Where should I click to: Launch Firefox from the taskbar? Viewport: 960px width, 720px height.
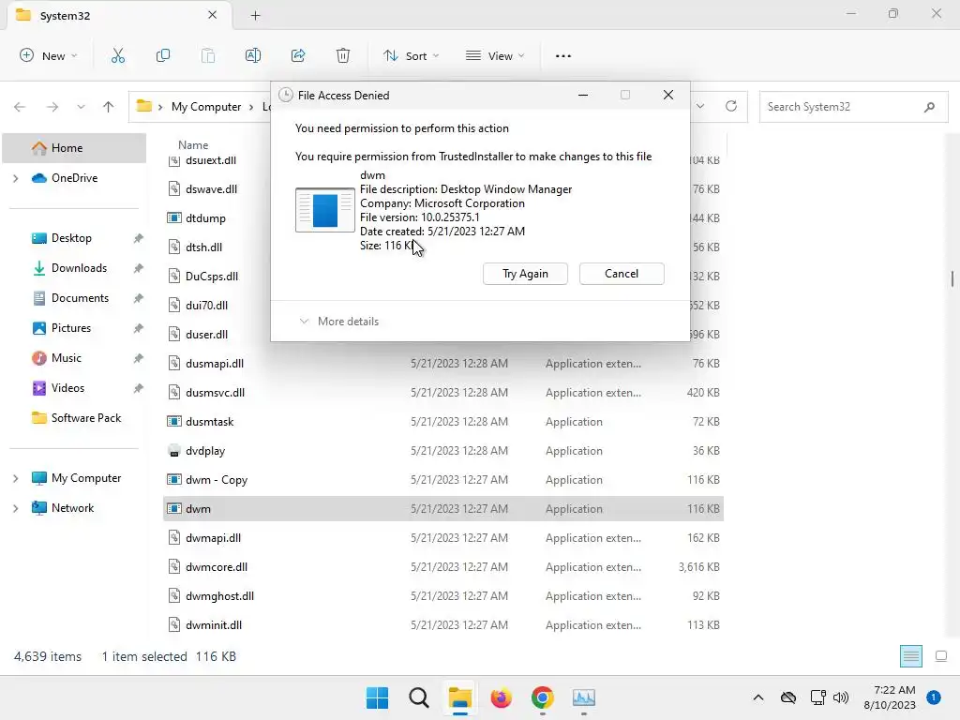(501, 697)
